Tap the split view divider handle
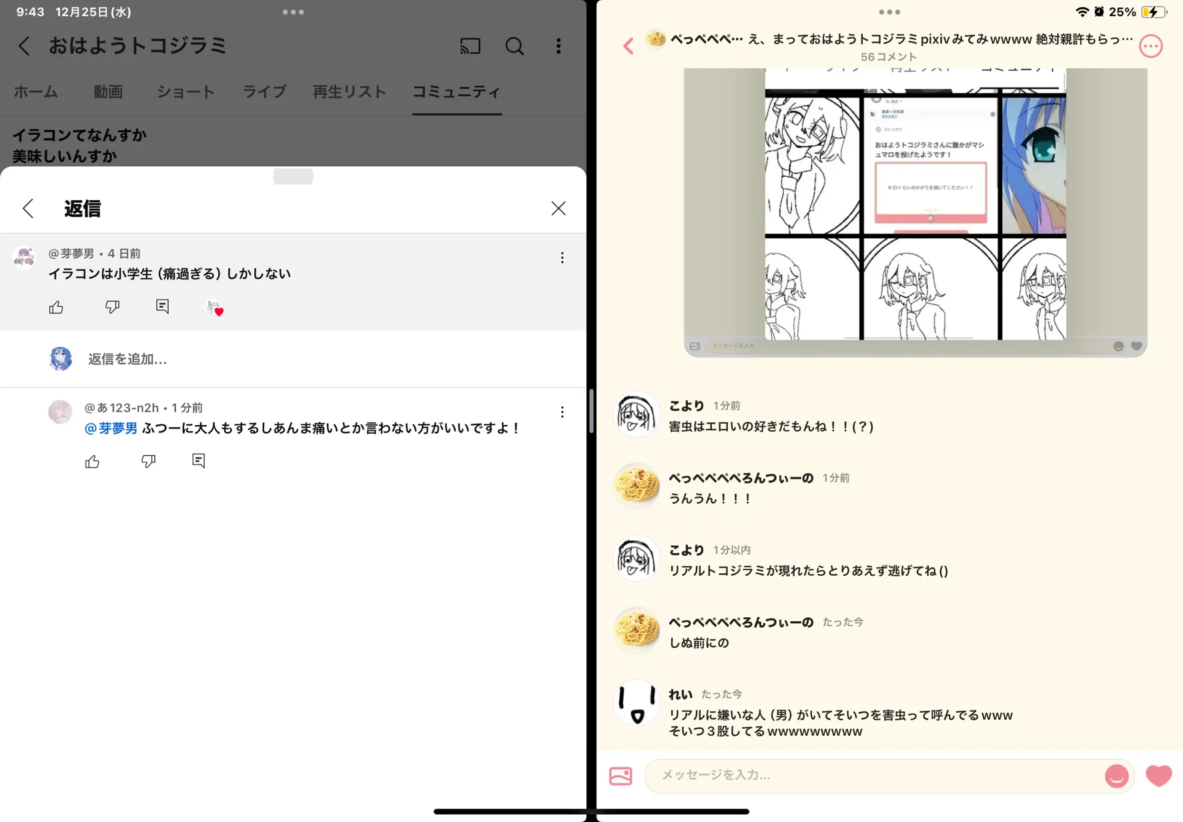This screenshot has height=822, width=1183. pos(591,411)
